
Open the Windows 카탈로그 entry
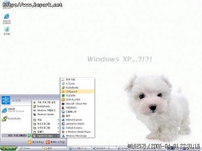click(x=46, y=110)
